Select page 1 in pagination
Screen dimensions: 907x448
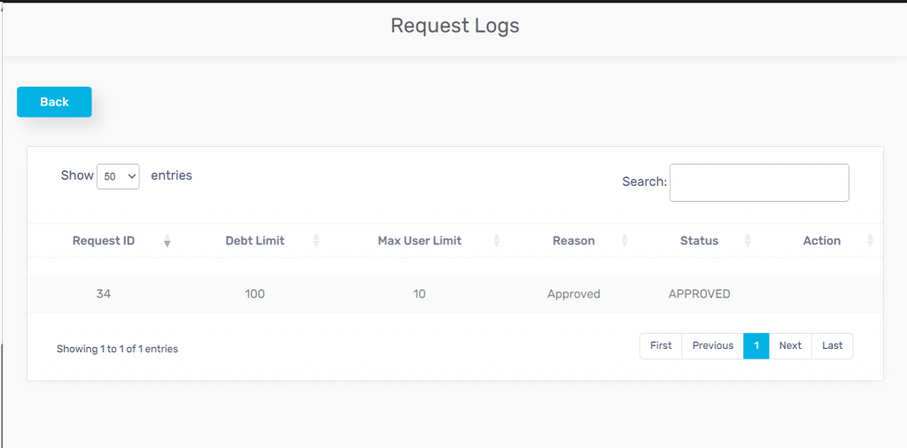[756, 345]
